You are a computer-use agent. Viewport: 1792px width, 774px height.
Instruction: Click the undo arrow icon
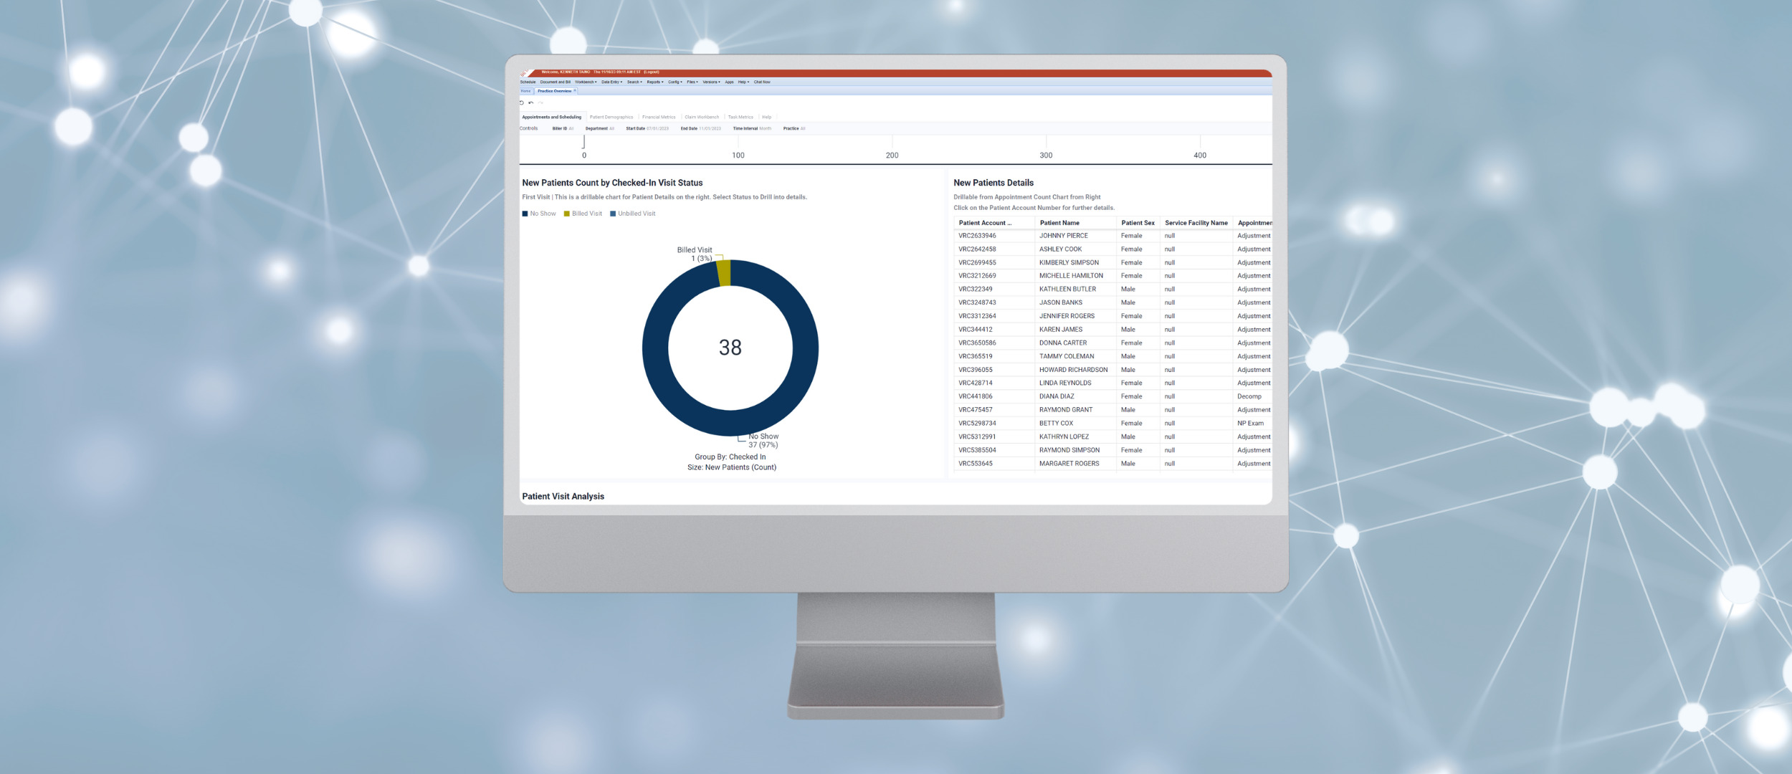pos(531,102)
